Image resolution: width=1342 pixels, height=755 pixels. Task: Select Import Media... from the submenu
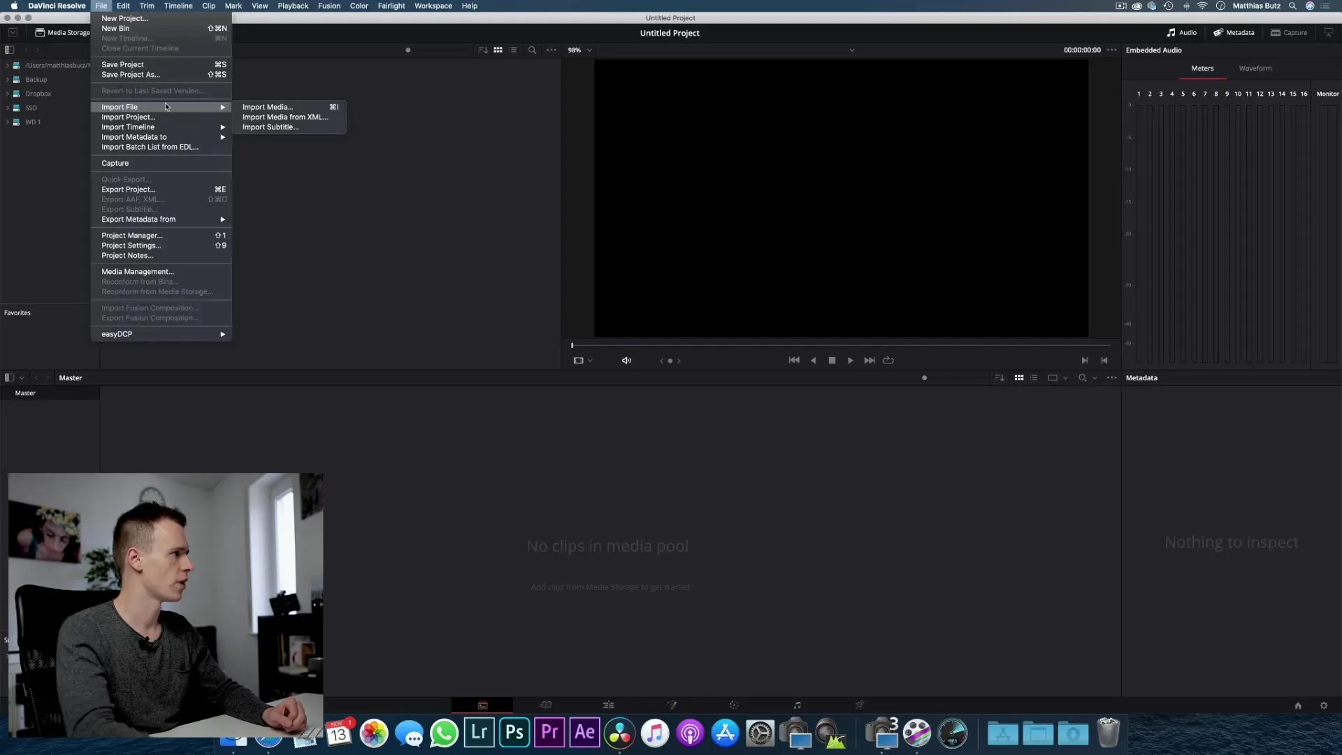coord(268,107)
